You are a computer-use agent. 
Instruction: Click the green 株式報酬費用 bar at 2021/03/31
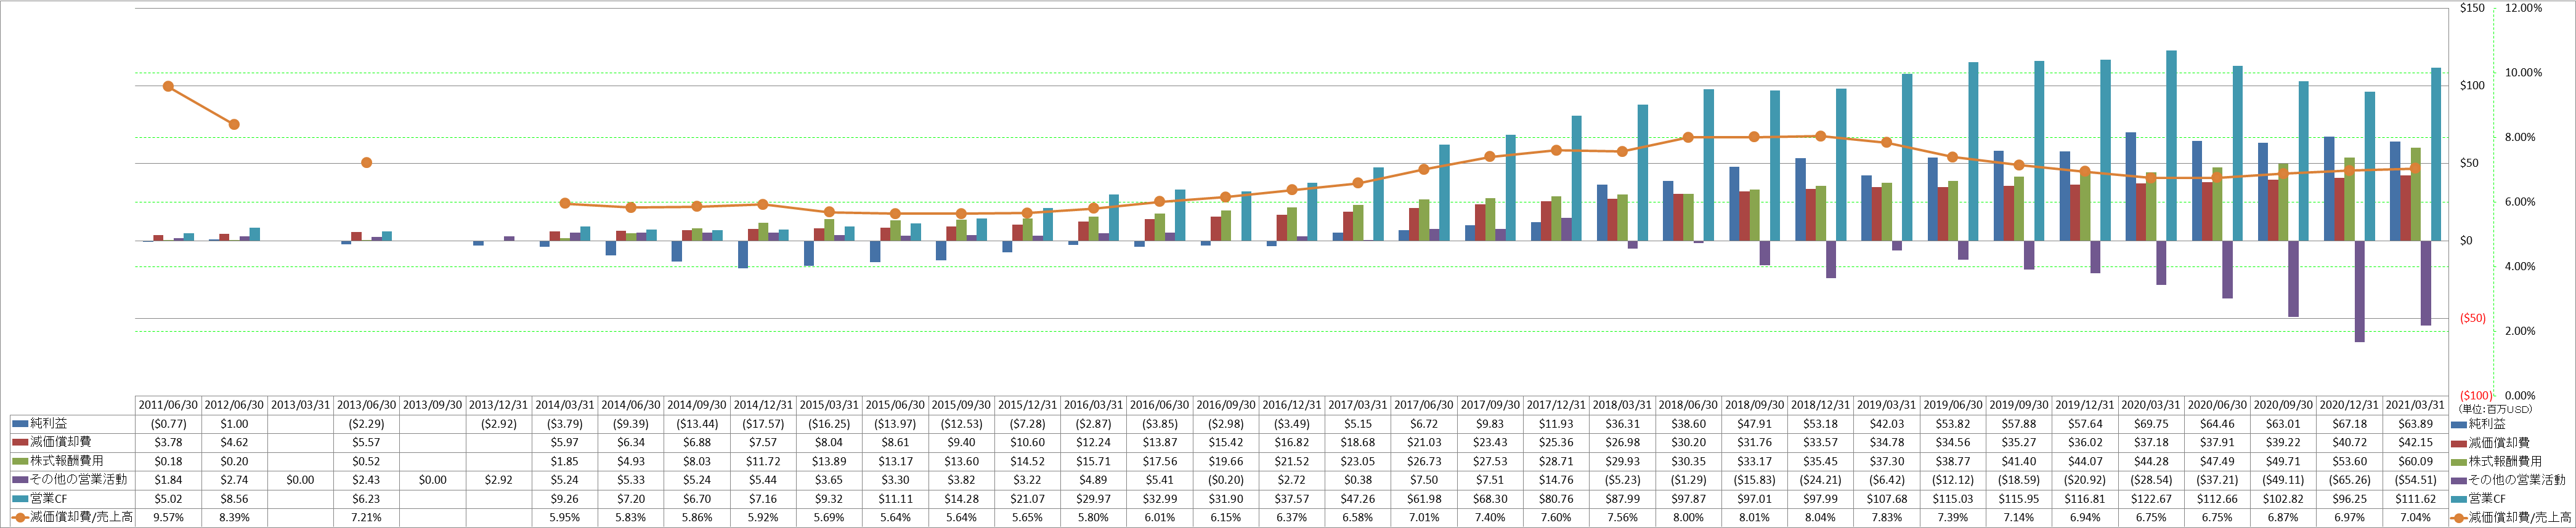click(2416, 194)
